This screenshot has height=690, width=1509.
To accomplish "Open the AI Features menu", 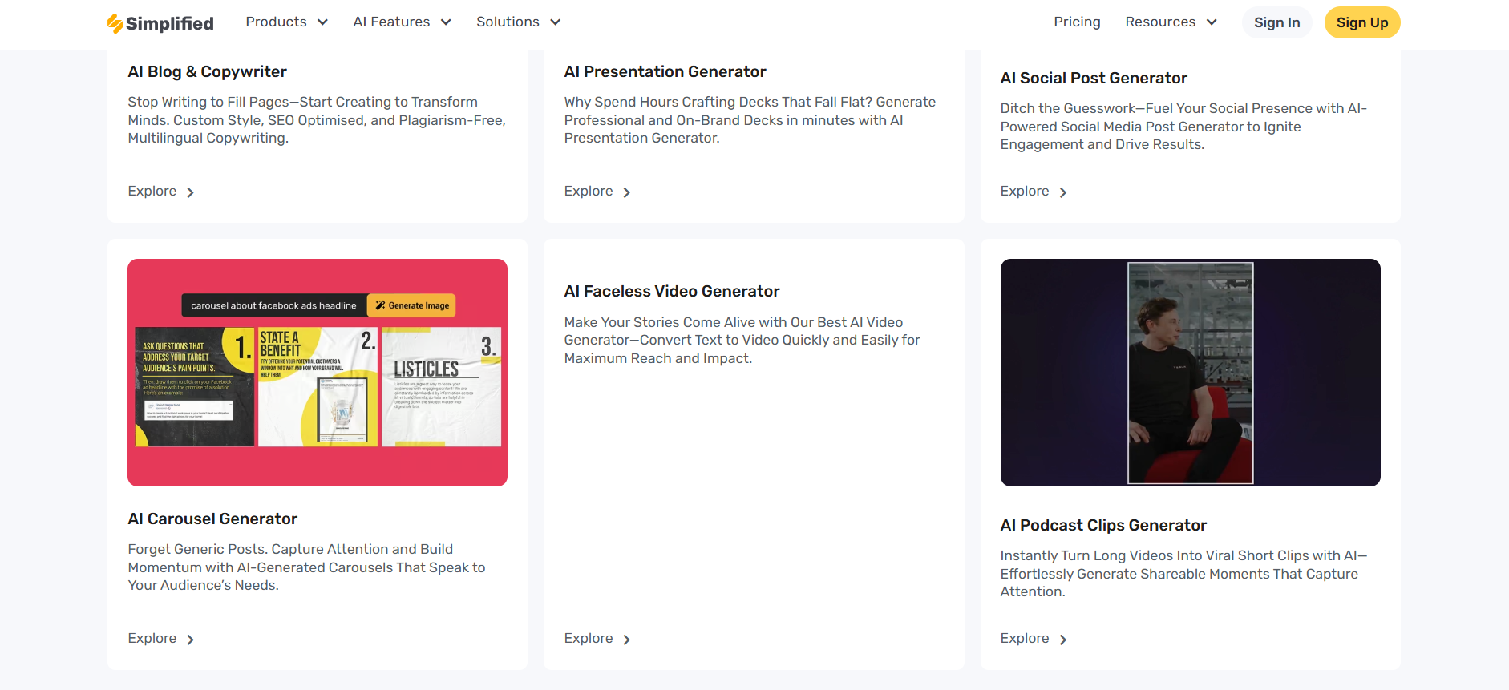I will 391,22.
